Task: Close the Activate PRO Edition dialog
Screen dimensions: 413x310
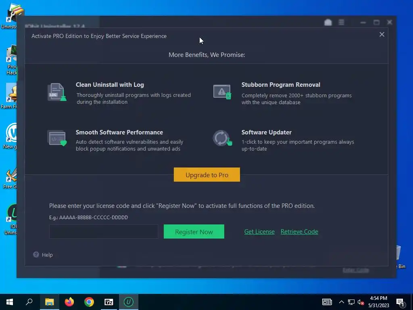Action: [x=382, y=34]
